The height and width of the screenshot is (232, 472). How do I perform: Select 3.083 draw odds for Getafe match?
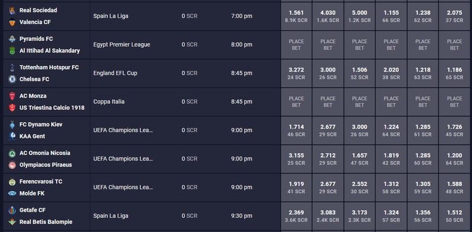[x=328, y=216]
